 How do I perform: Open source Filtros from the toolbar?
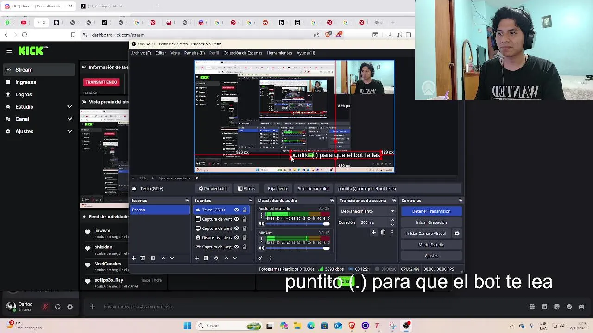[246, 189]
